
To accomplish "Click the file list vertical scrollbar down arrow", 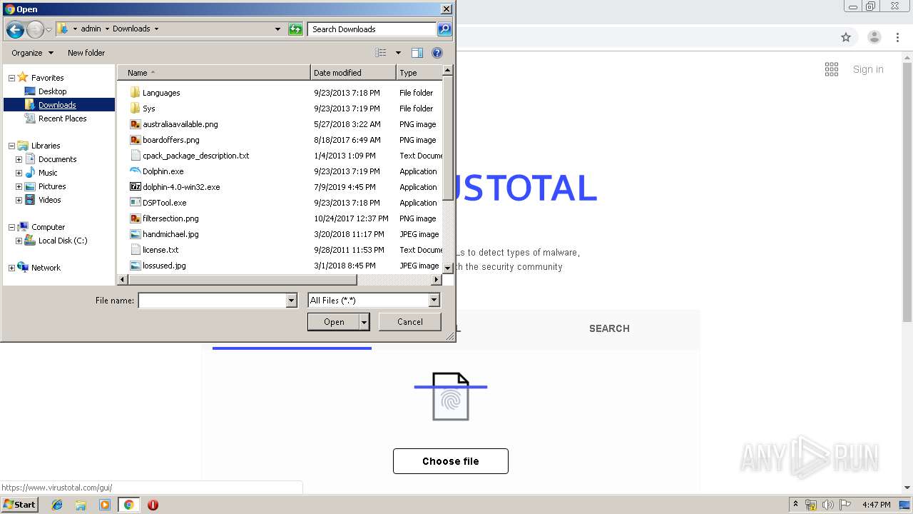I will click(448, 268).
